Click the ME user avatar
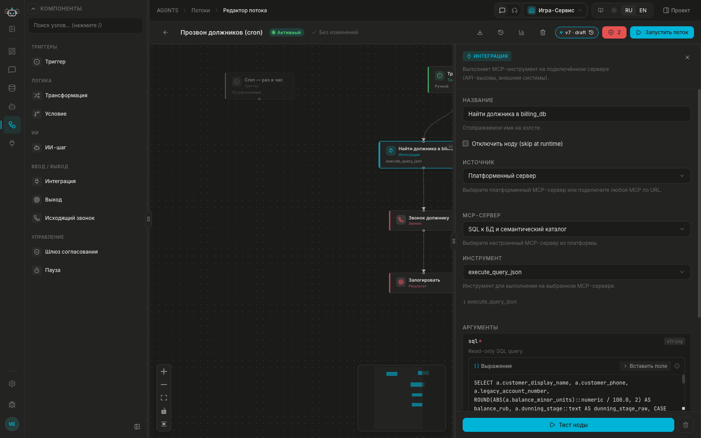This screenshot has width=701, height=438. (x=12, y=424)
